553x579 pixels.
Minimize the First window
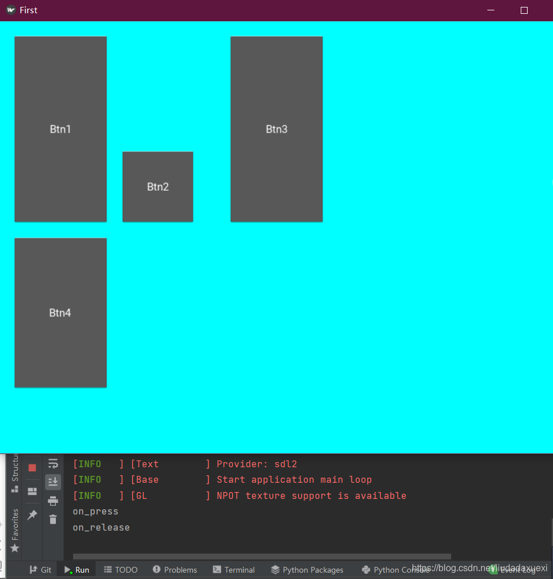coord(491,10)
